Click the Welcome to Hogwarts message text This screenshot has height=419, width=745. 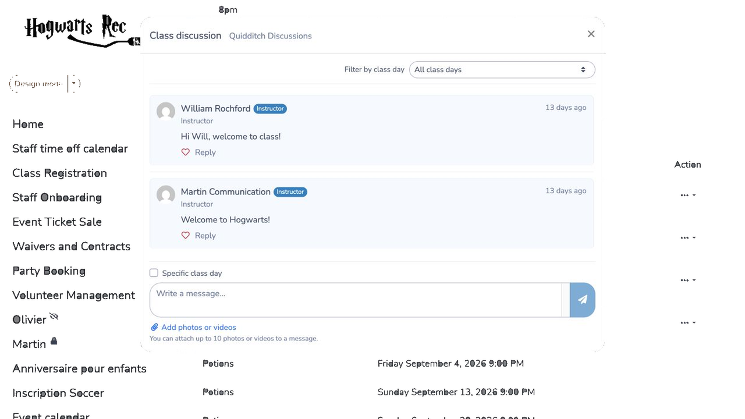pyautogui.click(x=225, y=220)
